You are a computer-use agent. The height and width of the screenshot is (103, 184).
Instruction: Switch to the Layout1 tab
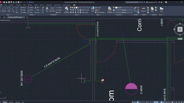point(11,102)
